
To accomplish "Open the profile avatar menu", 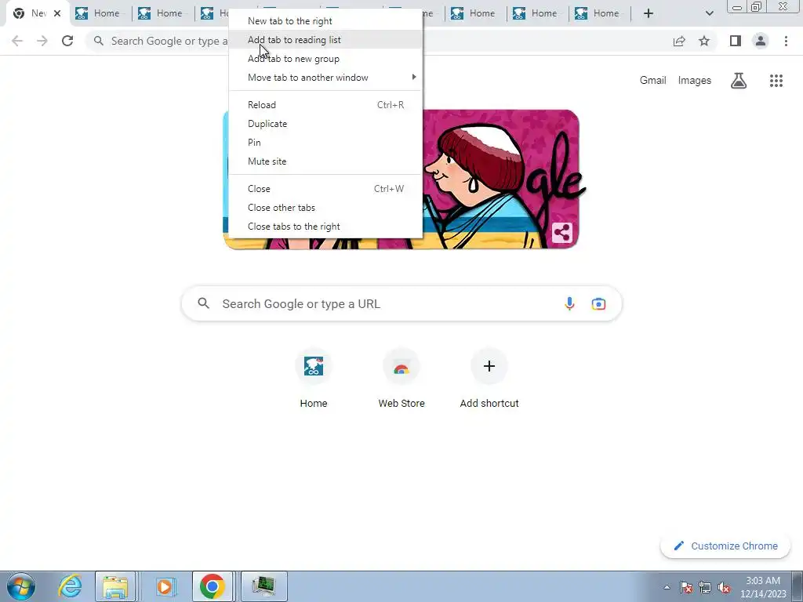I will click(761, 41).
